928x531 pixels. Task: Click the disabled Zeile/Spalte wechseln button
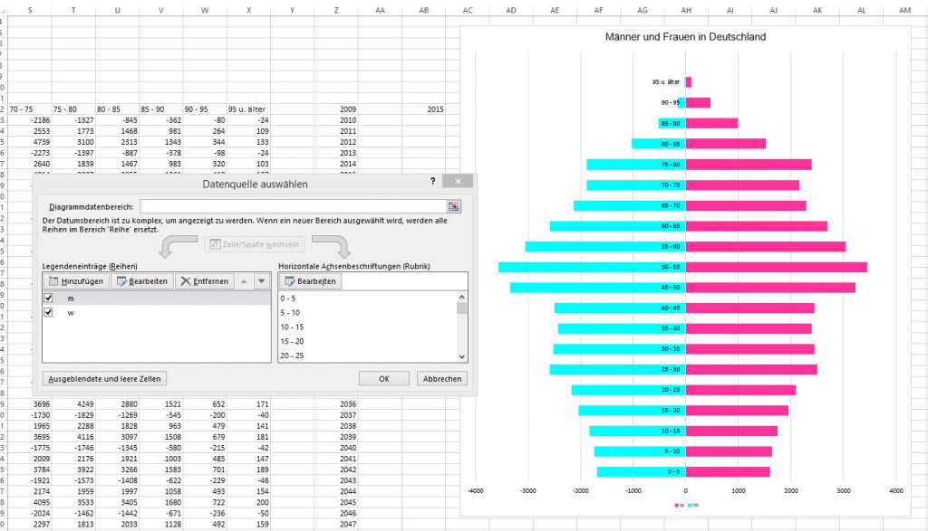(255, 244)
